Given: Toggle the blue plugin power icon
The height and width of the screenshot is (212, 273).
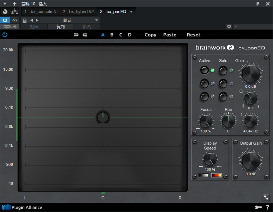Looking at the screenshot, I should pyautogui.click(x=5, y=35).
